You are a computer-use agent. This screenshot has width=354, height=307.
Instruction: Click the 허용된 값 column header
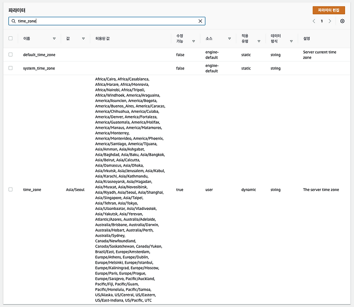[x=102, y=39]
